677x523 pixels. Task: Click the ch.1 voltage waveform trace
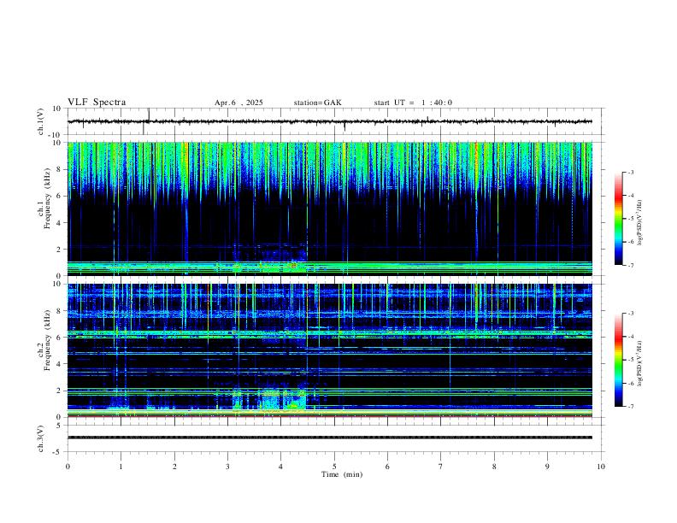click(x=329, y=121)
